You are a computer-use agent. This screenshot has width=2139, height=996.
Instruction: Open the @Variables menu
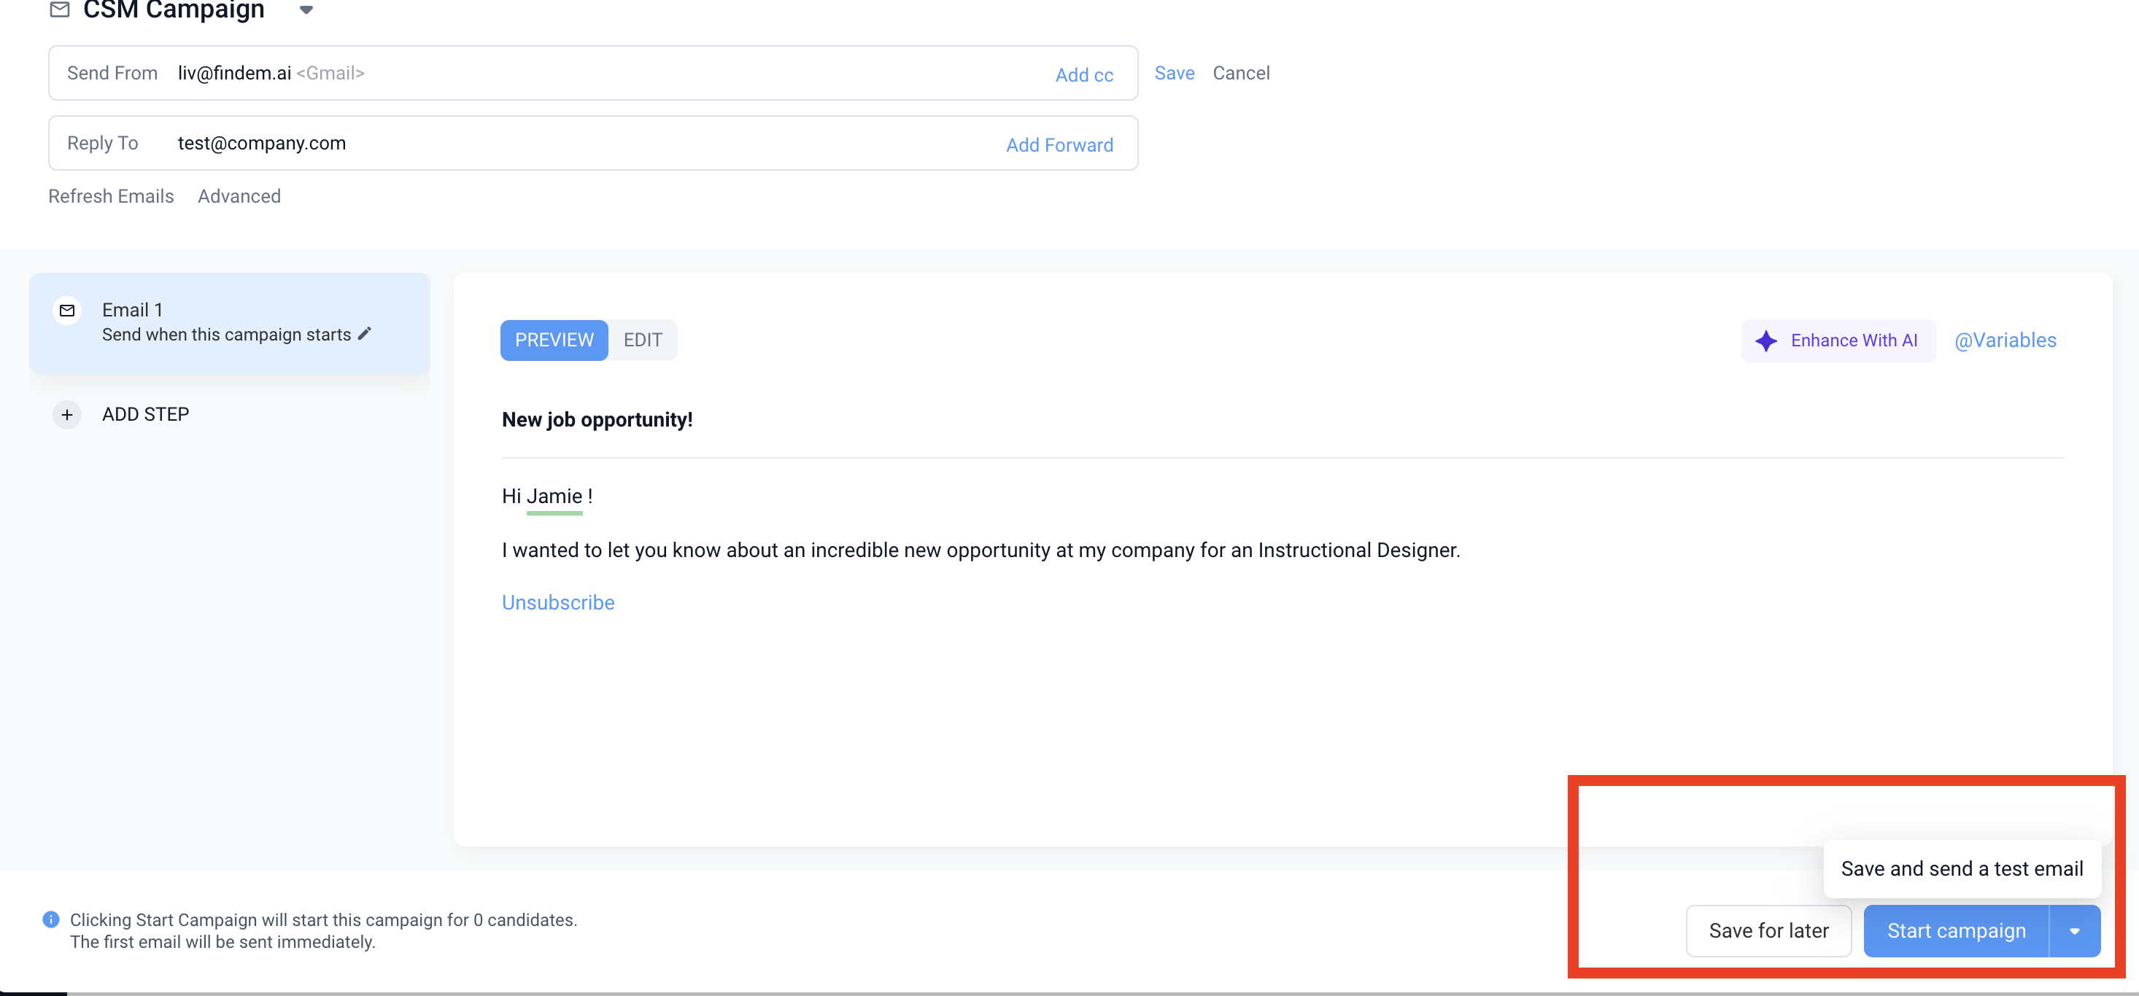2005,341
